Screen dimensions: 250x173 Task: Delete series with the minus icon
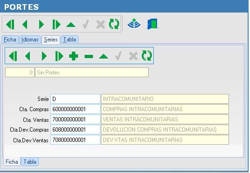(89, 56)
